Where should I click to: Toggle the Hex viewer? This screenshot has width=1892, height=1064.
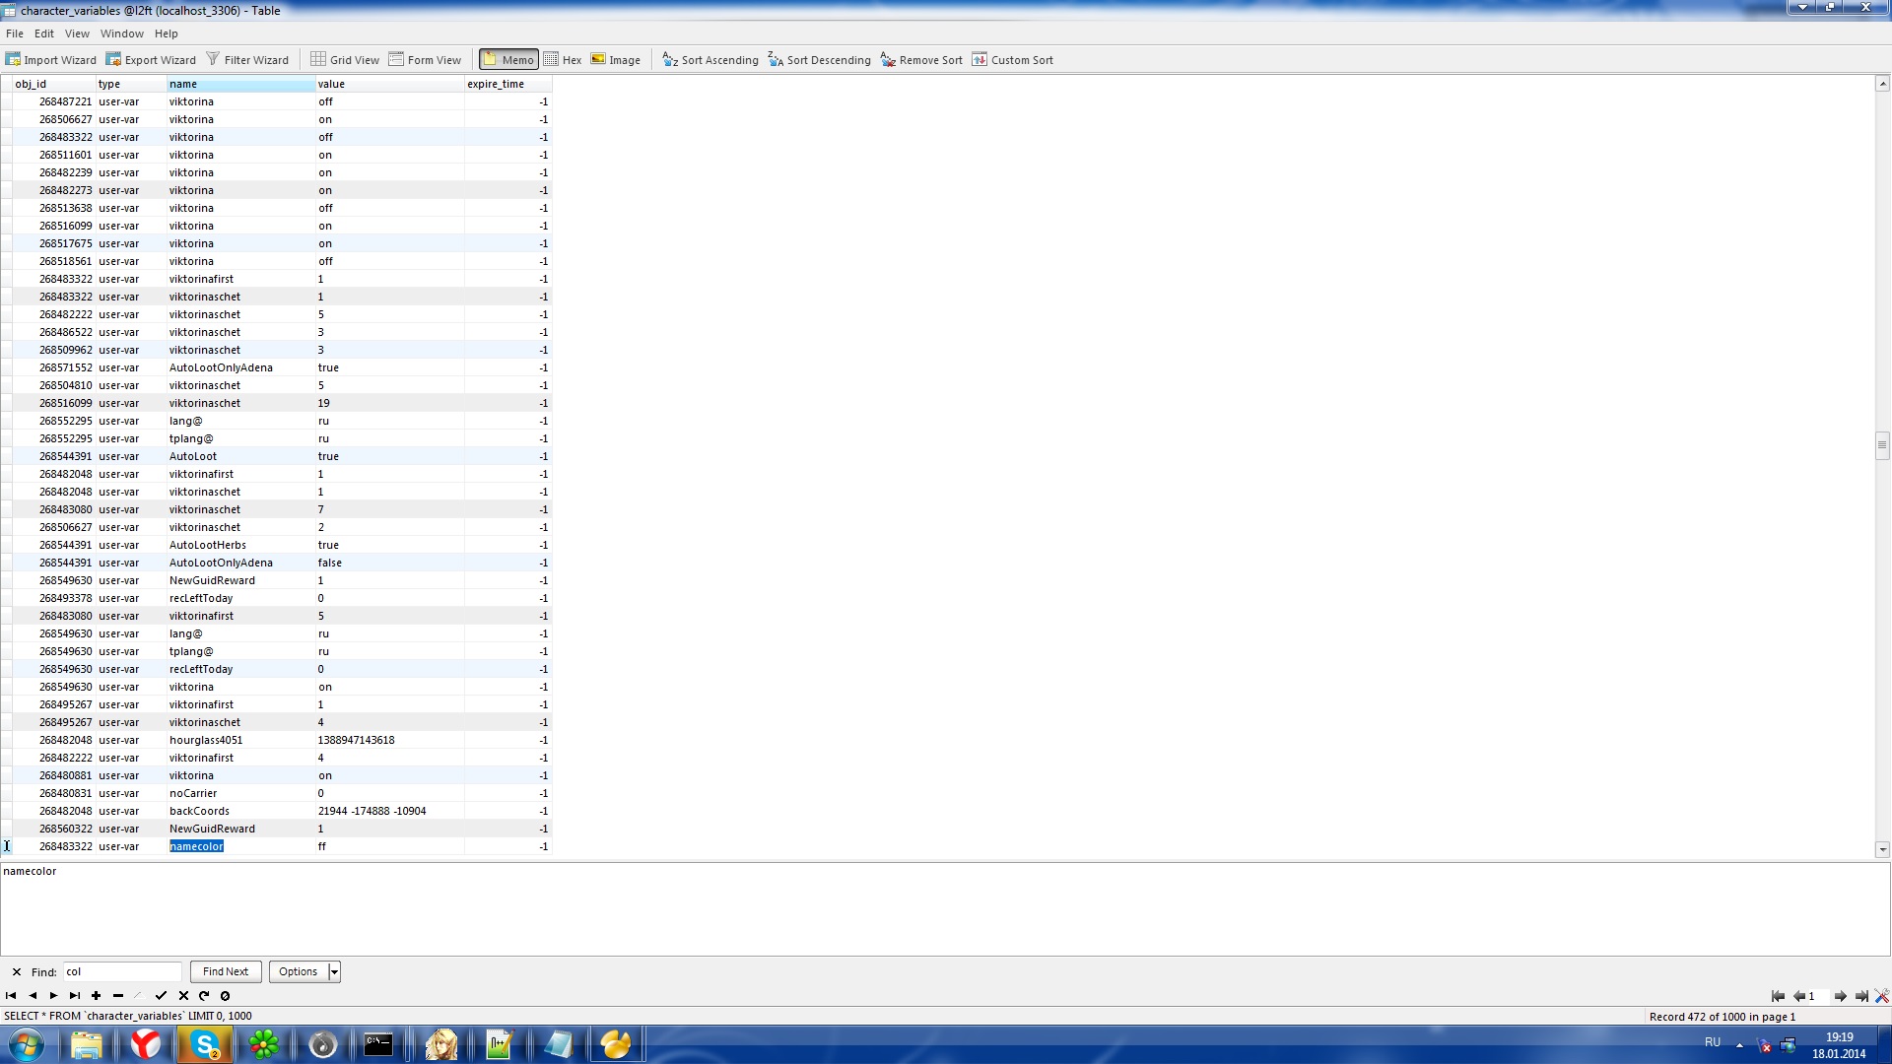tap(563, 60)
